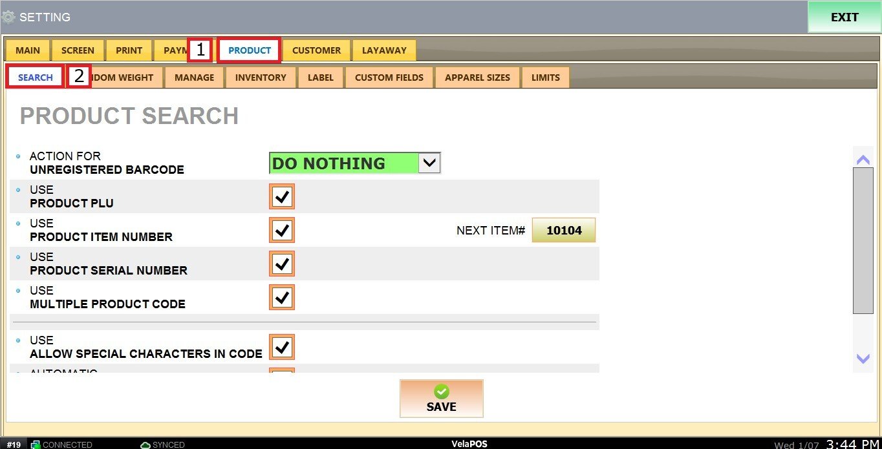Switch to the Customer tab
882x449 pixels.
(x=316, y=50)
